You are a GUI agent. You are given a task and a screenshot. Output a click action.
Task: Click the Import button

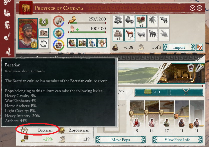coord(179,47)
